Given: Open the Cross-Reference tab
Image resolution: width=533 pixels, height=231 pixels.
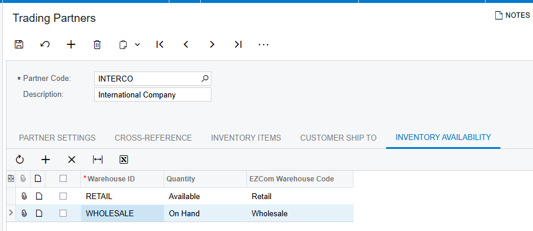Looking at the screenshot, I should (x=153, y=138).
